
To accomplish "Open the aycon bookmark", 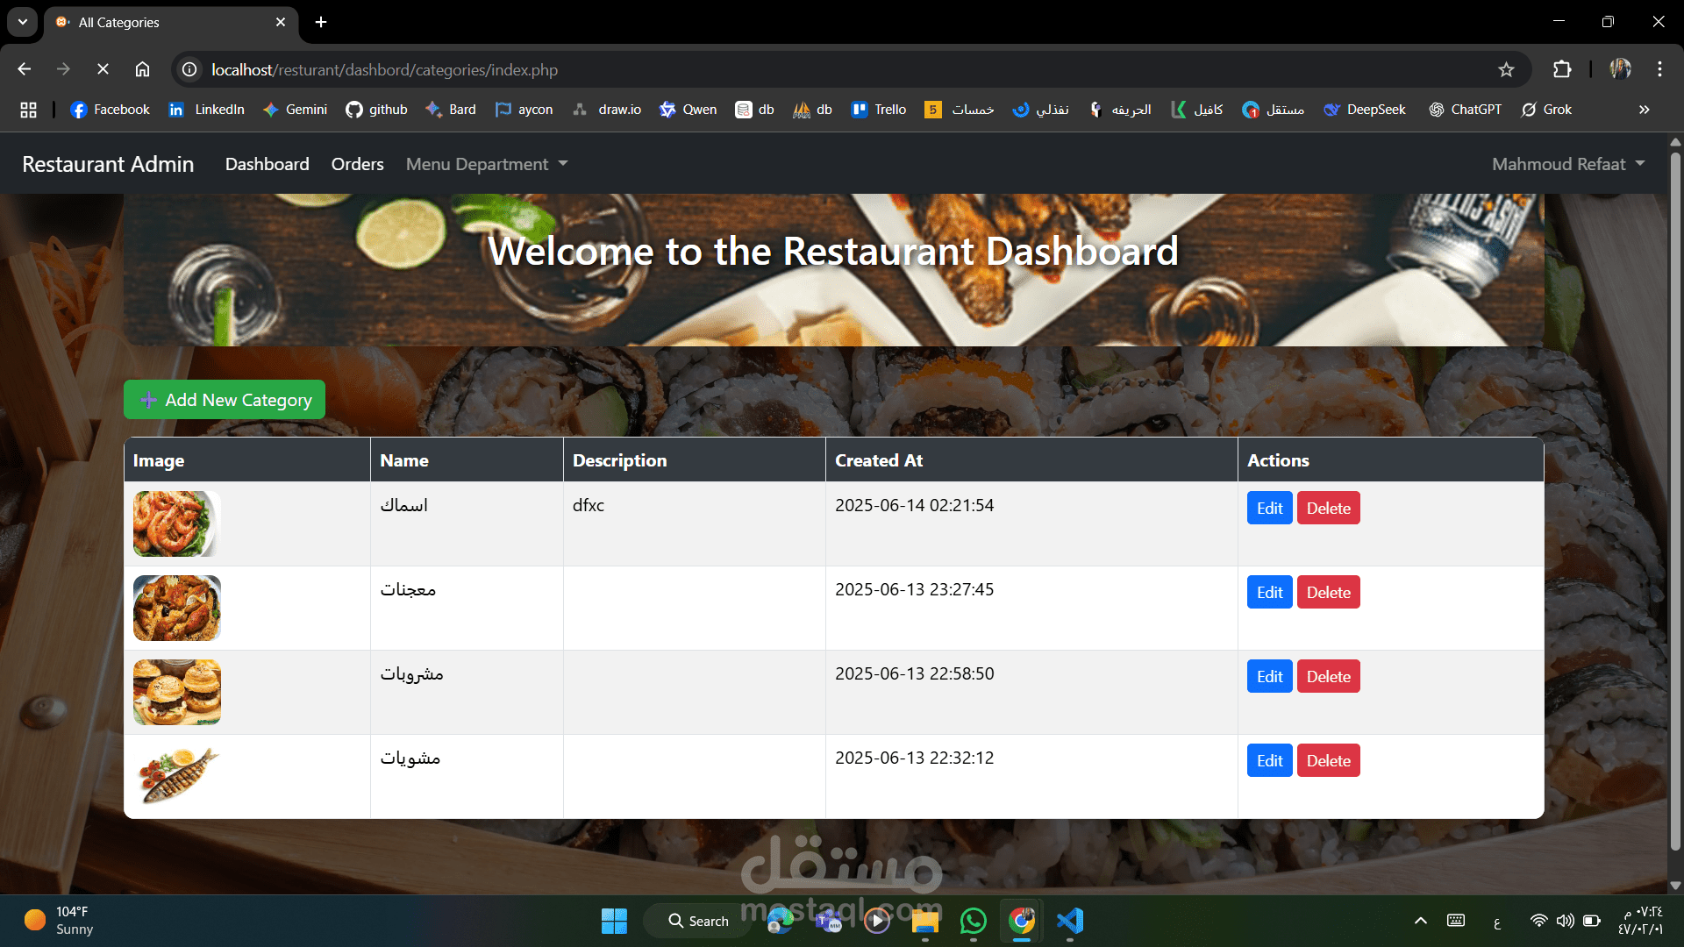I will coord(524,110).
